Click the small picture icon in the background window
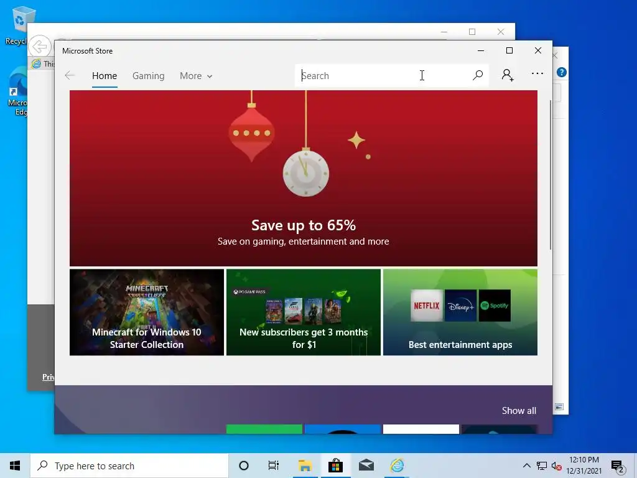This screenshot has height=478, width=637. tap(559, 407)
